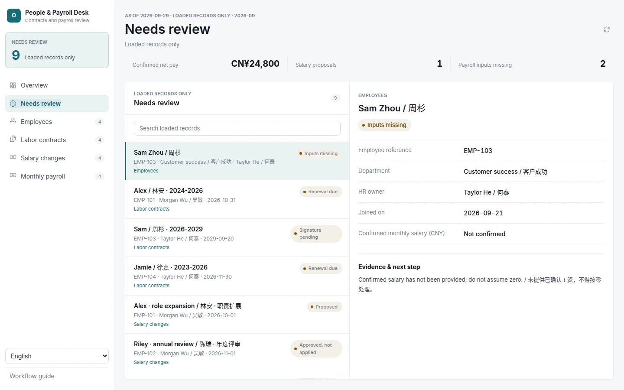Viewport: 624px width, 390px height.
Task: Click the Overview grid icon in sidebar
Action: pyautogui.click(x=13, y=85)
